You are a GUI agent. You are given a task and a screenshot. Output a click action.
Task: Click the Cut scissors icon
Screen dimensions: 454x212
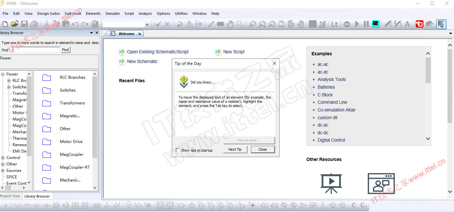pos(47,24)
